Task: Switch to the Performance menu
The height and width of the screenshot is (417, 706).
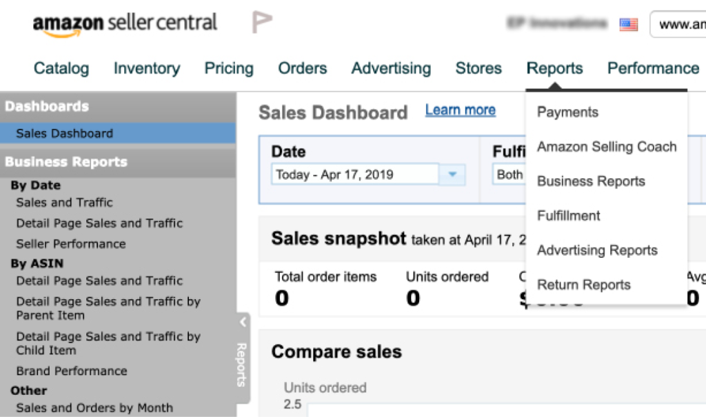Action: (652, 68)
